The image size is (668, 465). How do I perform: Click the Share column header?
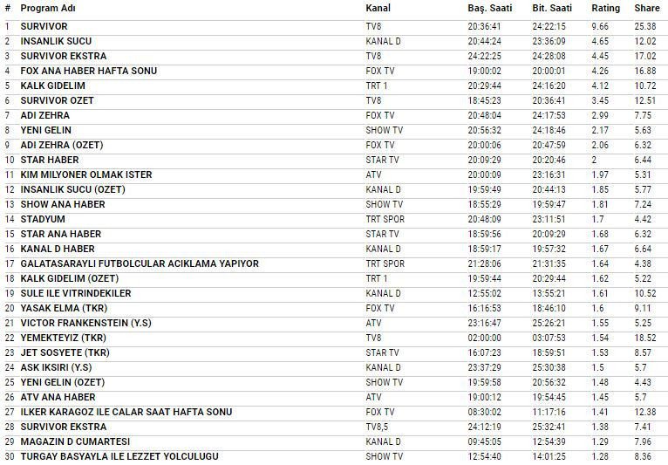click(646, 8)
